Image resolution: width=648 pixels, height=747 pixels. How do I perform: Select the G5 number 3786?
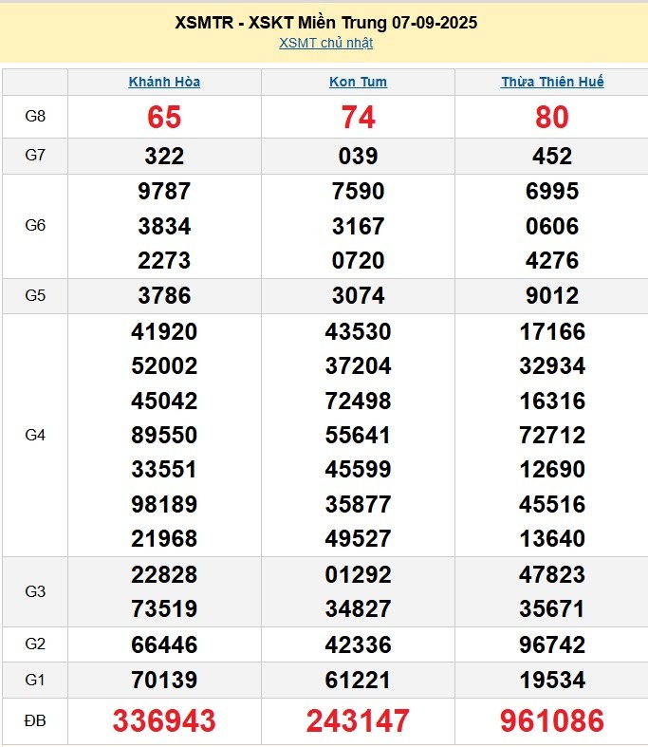(x=164, y=295)
